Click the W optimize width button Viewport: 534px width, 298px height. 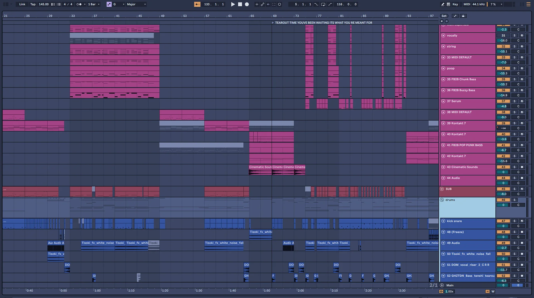click(x=493, y=291)
